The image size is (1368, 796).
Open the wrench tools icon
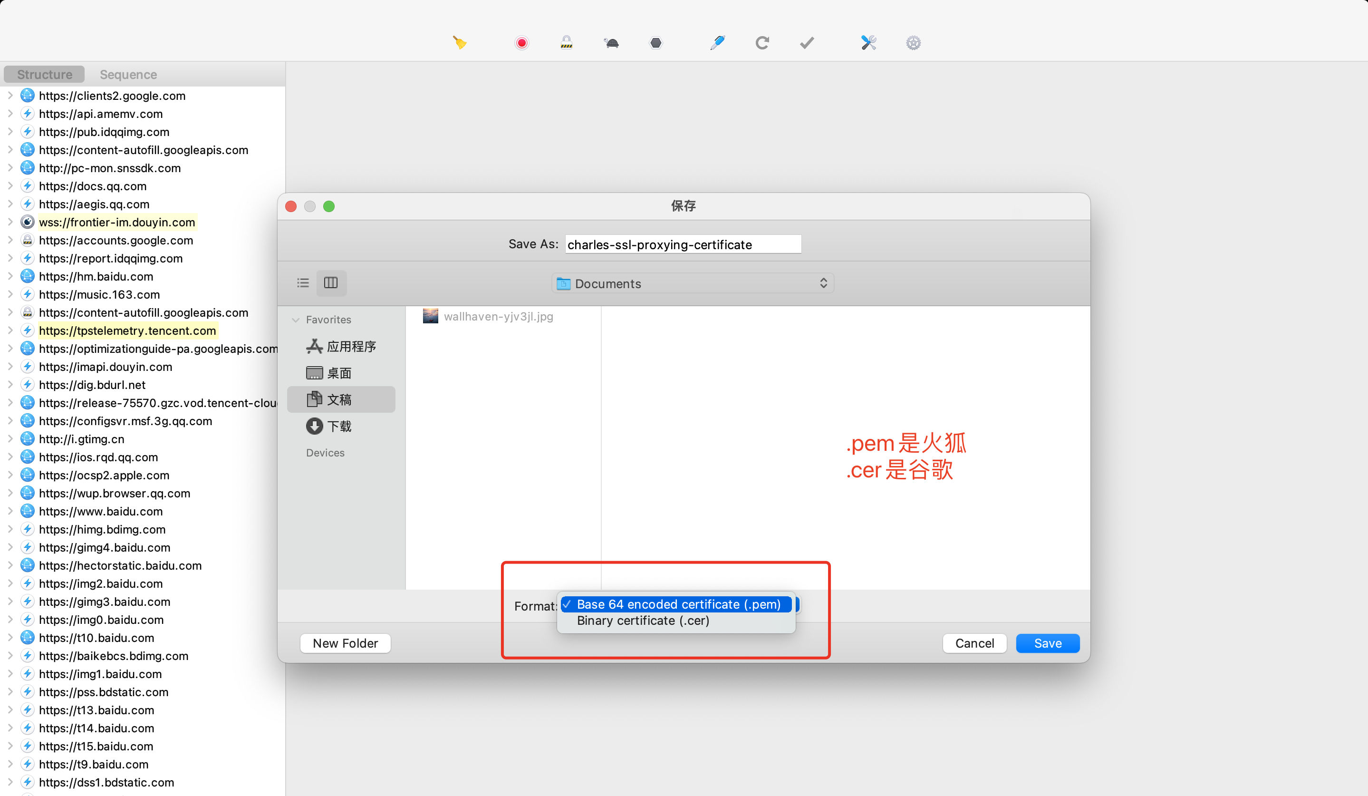(868, 42)
